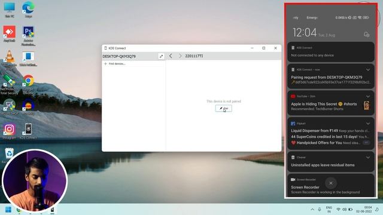The width and height of the screenshot is (383, 215).
Task: Open Wi-Fi network tray icon
Action: [x=338, y=210]
